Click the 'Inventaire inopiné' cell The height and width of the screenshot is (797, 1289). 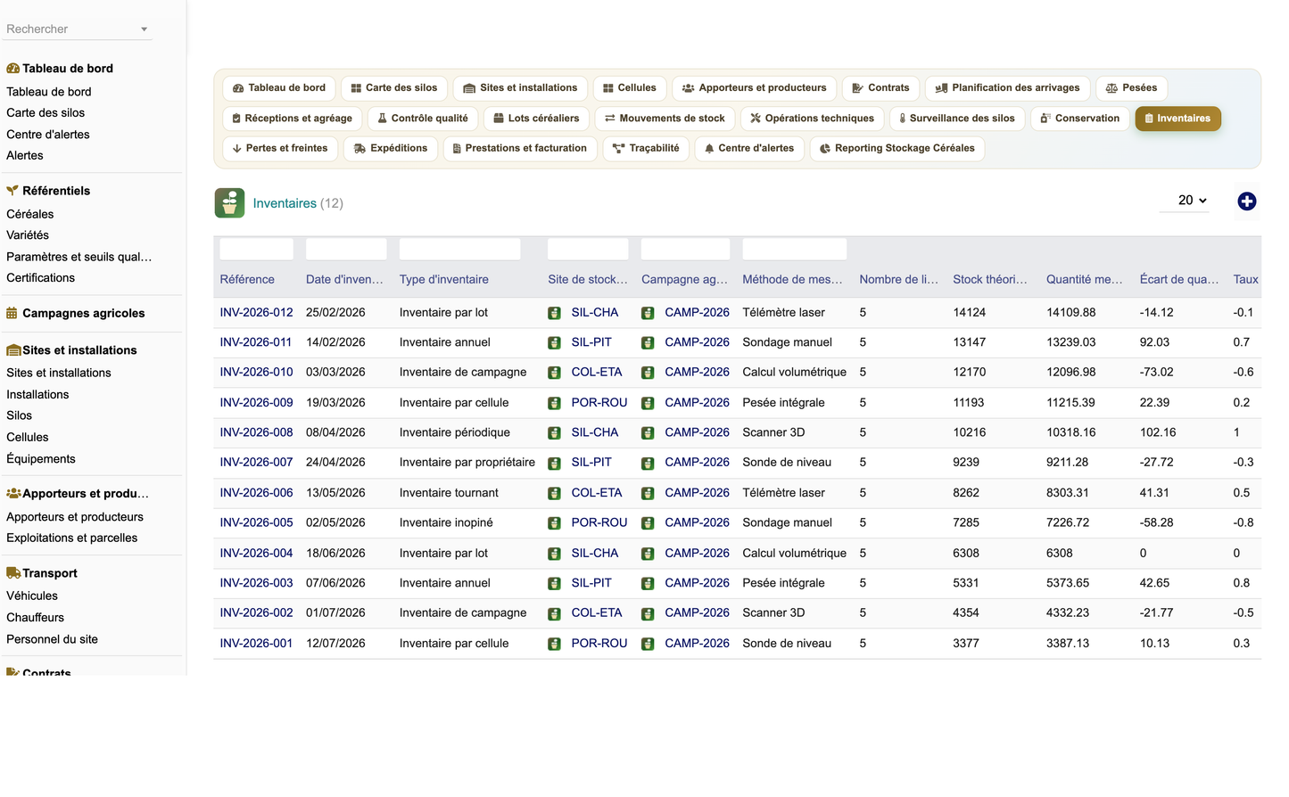(x=446, y=523)
